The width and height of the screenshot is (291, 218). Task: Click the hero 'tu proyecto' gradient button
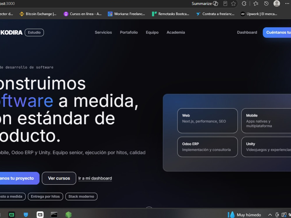coord(19,178)
